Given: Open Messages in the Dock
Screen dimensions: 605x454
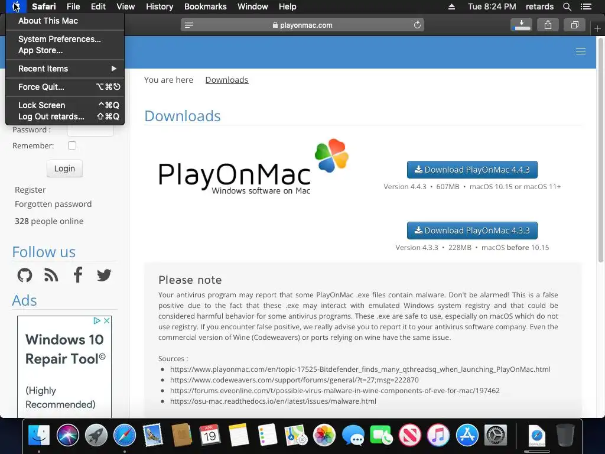Looking at the screenshot, I should (353, 435).
